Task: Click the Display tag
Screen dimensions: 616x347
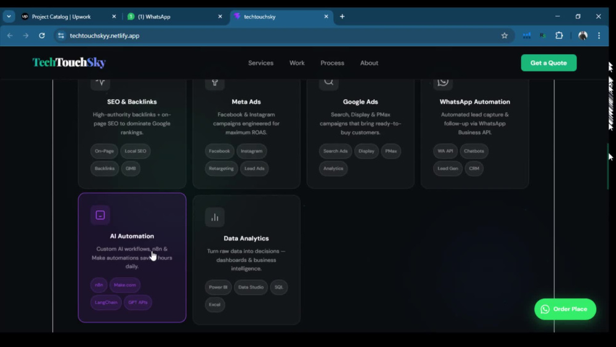Action: (x=366, y=151)
